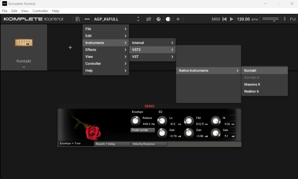
Task: Expand Effects submenu in popup menu
Action: pos(106,50)
